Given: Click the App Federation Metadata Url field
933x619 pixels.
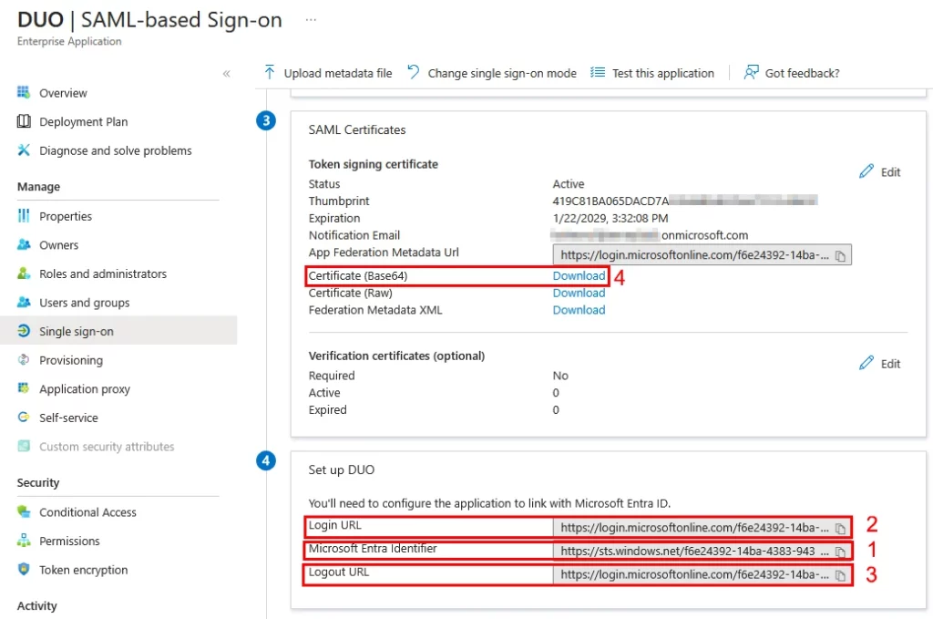Looking at the screenshot, I should coord(702,254).
